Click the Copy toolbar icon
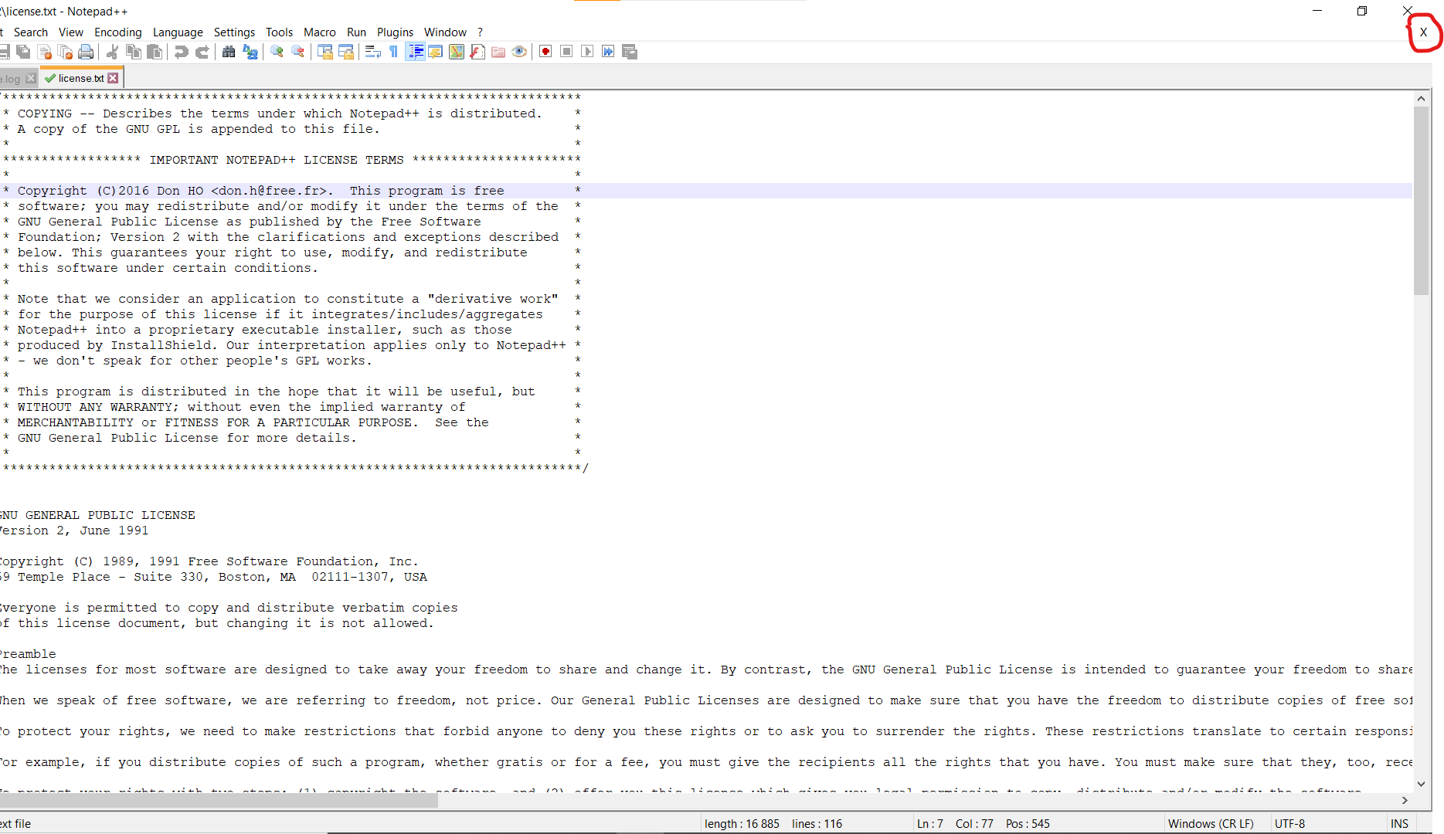The height and width of the screenshot is (834, 1444). coord(134,52)
